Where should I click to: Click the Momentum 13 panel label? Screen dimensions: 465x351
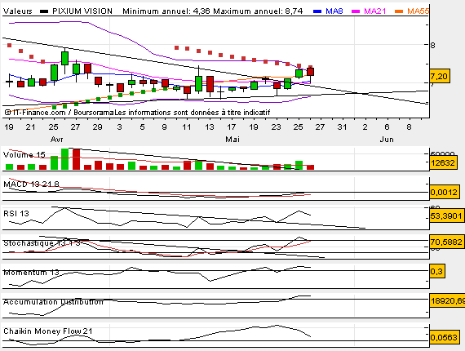coord(31,272)
